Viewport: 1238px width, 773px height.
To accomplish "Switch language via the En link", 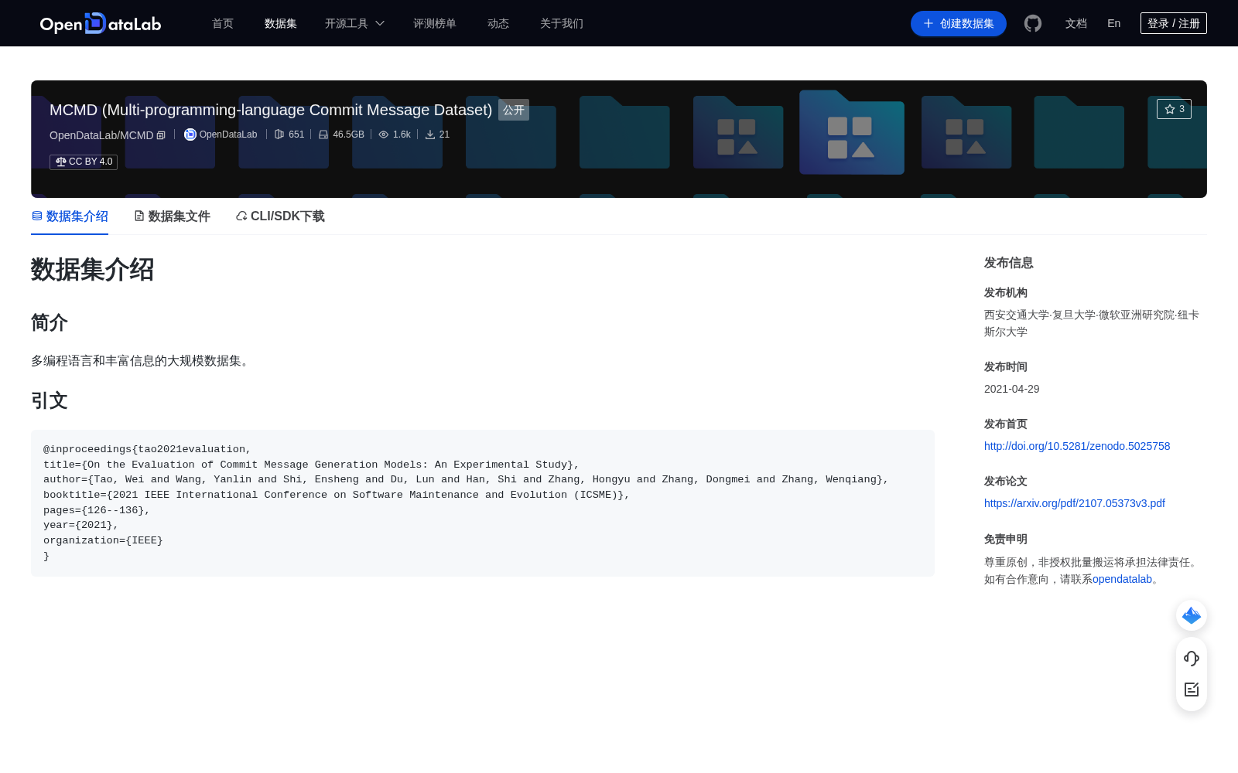I will tap(1113, 23).
